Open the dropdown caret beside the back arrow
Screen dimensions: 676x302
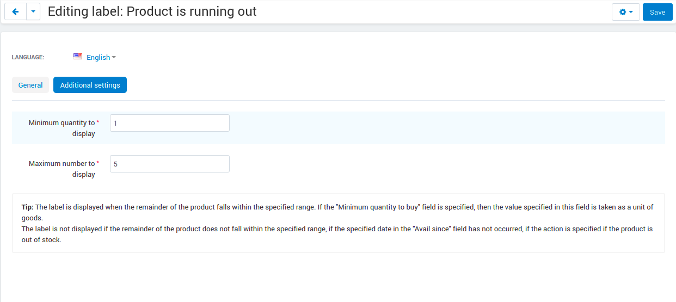pyautogui.click(x=33, y=12)
